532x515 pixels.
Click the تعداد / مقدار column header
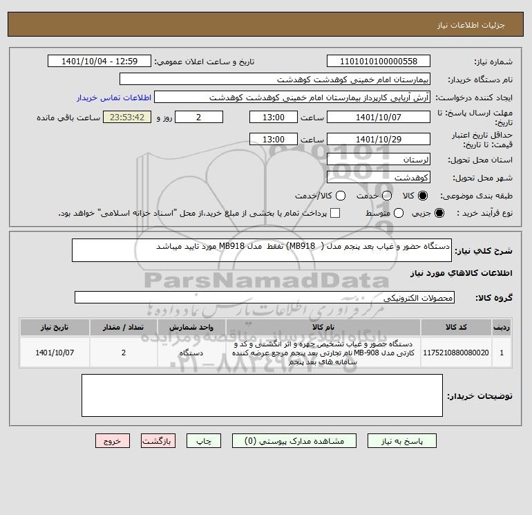coord(124,327)
